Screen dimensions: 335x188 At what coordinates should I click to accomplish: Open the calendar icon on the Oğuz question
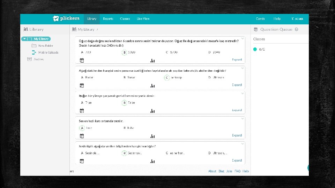coord(82,60)
